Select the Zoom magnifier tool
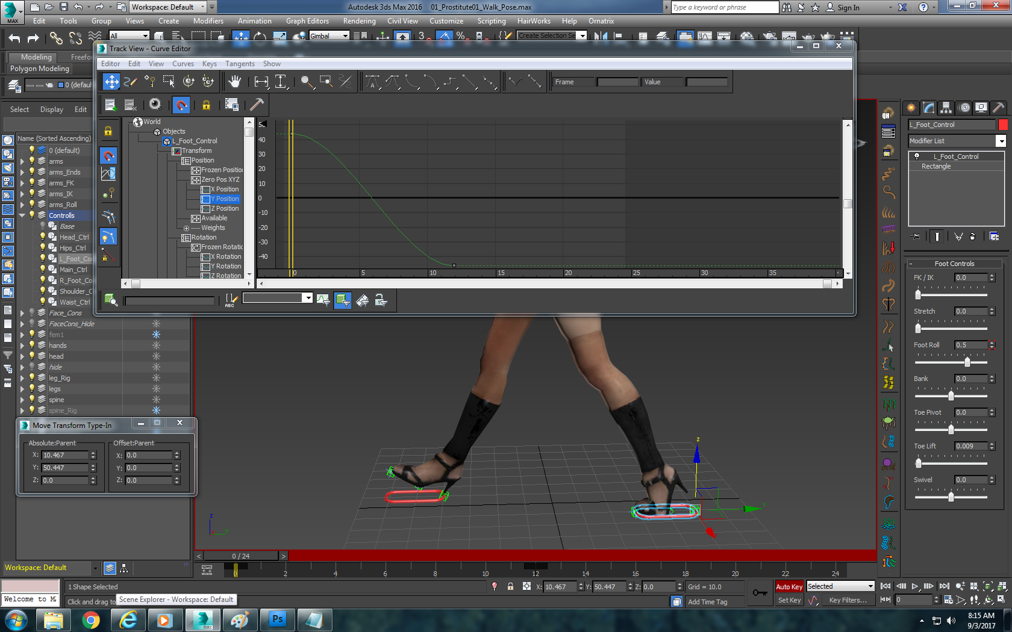 [x=307, y=81]
